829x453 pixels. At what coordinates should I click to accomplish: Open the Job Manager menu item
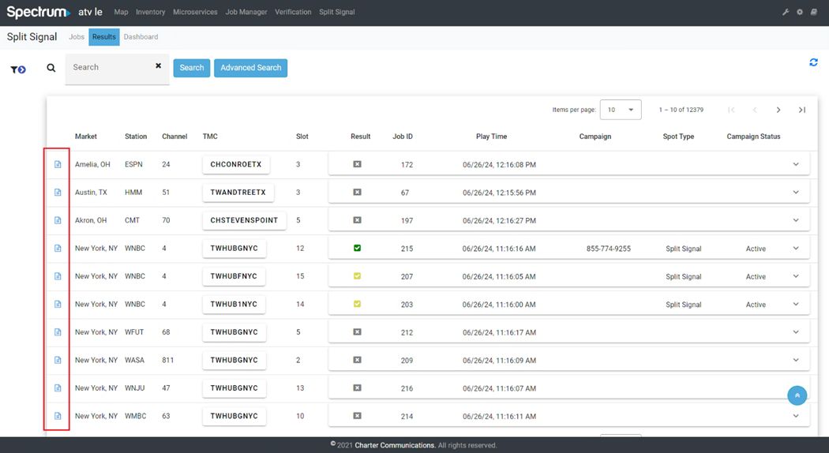246,12
